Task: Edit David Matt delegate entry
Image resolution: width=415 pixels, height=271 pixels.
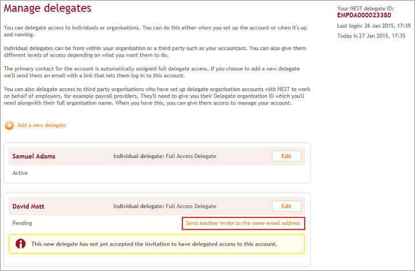Action: tap(286, 206)
